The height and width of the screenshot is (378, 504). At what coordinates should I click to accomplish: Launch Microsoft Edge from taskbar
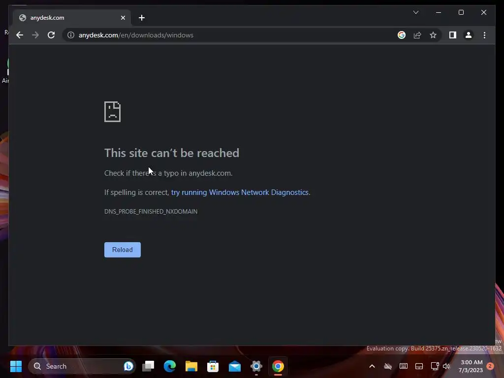tap(170, 366)
